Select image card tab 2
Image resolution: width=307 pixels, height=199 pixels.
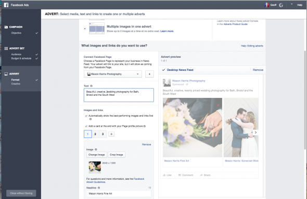point(95,134)
